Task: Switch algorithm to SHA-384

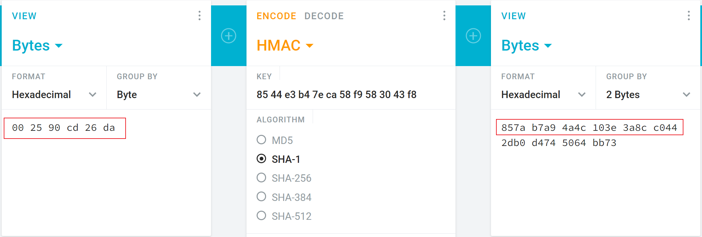Action: tap(261, 197)
